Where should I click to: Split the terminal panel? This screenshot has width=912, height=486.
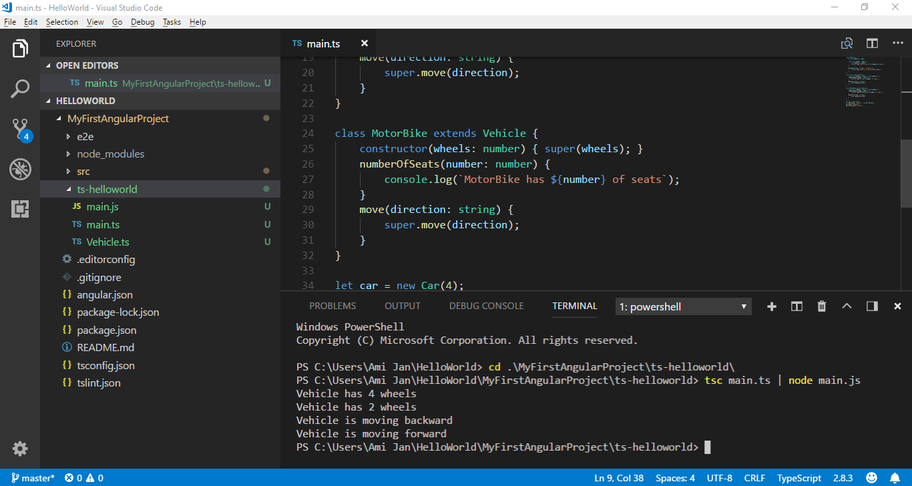click(796, 306)
